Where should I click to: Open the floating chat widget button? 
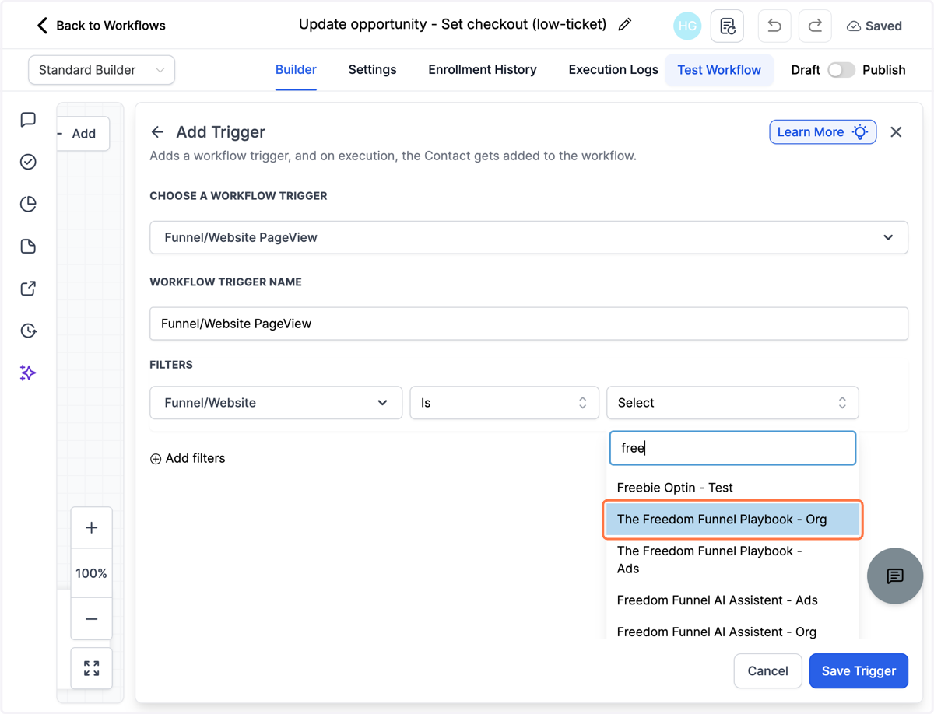click(895, 576)
